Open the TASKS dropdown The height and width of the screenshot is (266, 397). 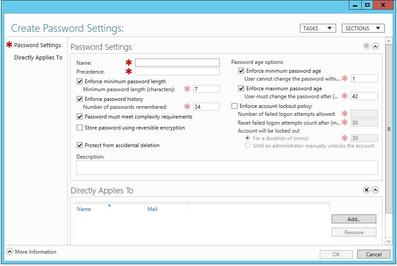pos(317,28)
